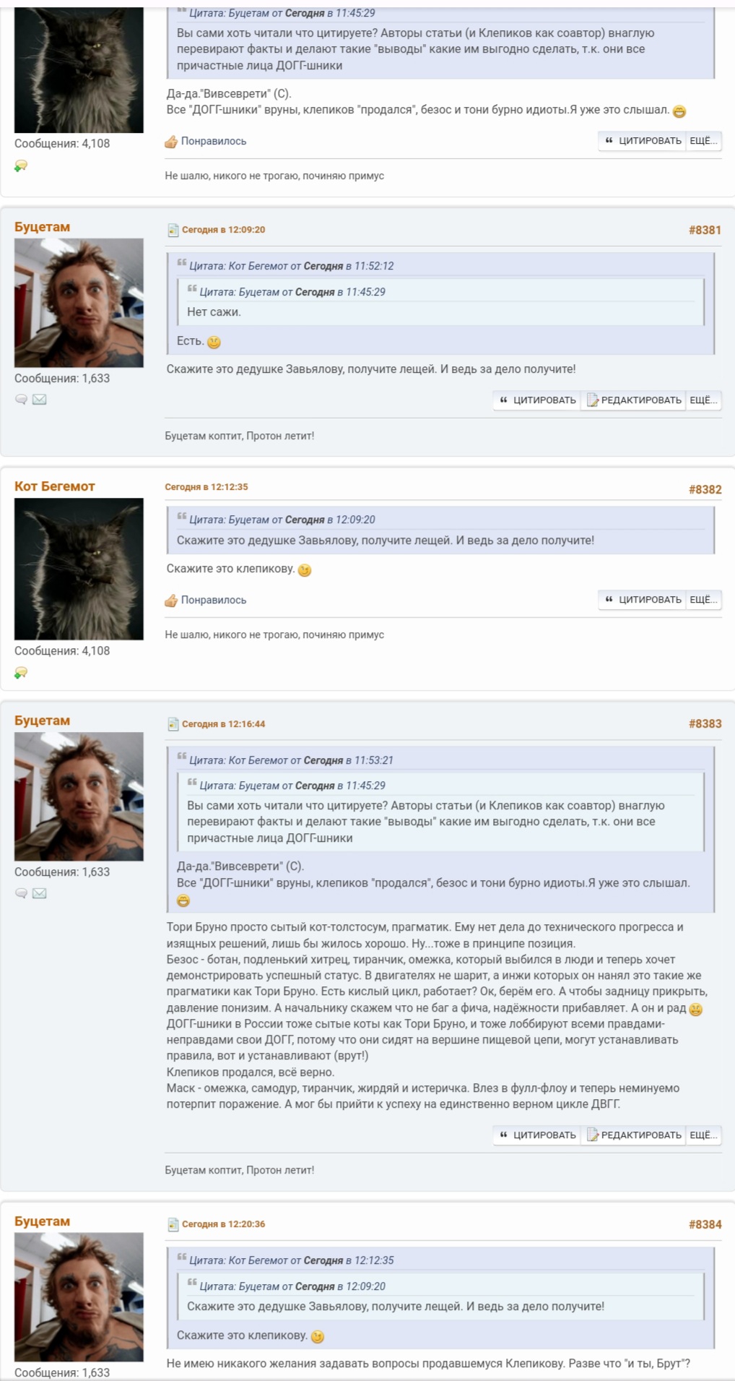
Task: Click РЕДАКТИРОВАТЬ button in post #8383
Action: click(634, 1135)
